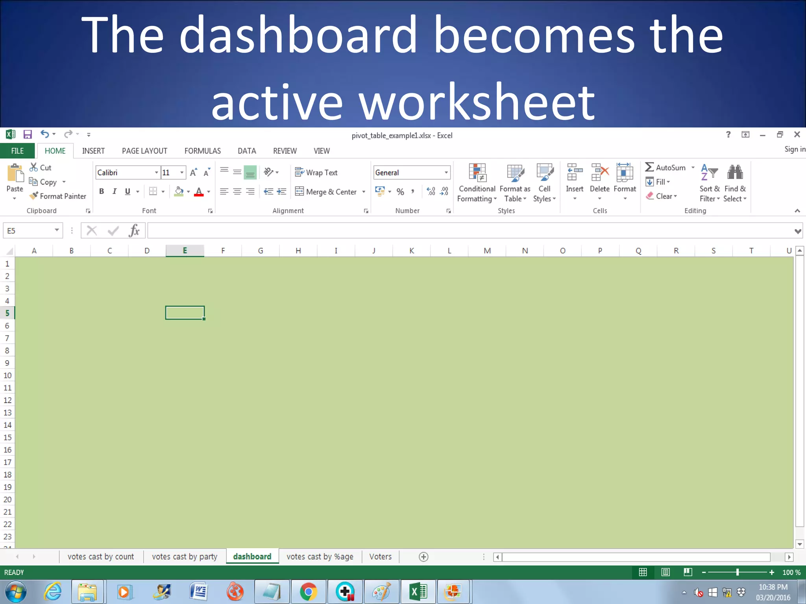Screen dimensions: 806x604
Task: Cut the selected cell
Action: point(41,168)
